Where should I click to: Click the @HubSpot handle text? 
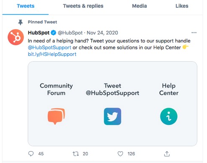(x=70, y=33)
